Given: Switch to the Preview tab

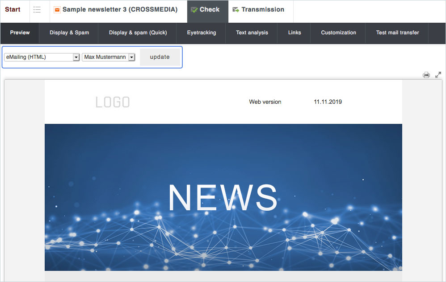Looking at the screenshot, I should 20,33.
